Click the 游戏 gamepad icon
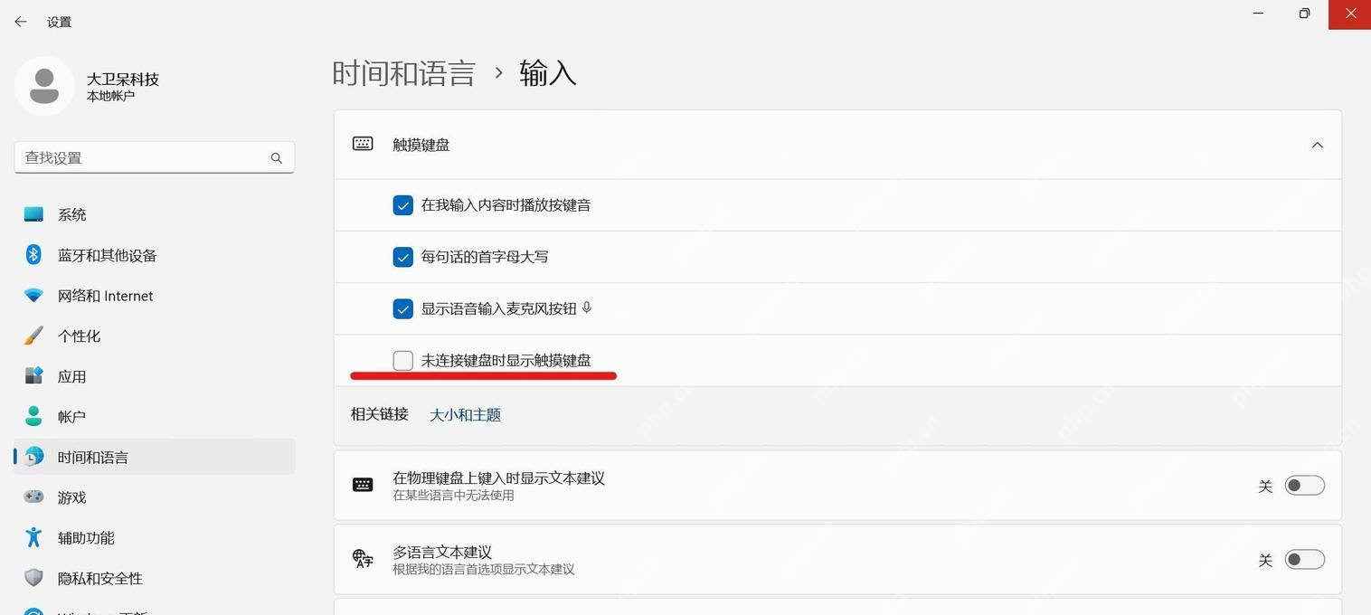This screenshot has height=615, width=1371. (x=33, y=497)
